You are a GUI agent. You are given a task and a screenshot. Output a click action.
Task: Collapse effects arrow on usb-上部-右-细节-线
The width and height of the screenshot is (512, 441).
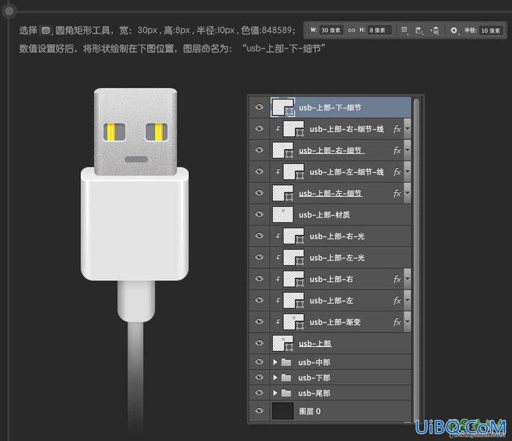(407, 129)
